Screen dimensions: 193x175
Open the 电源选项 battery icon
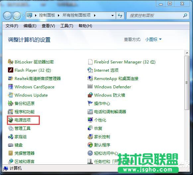tap(11, 120)
